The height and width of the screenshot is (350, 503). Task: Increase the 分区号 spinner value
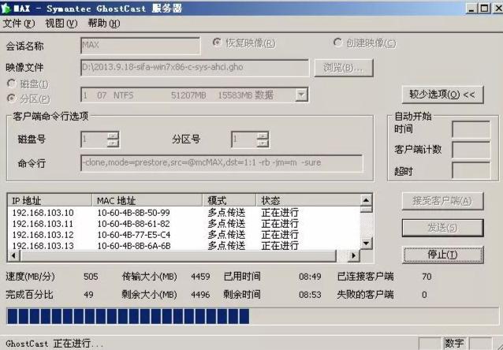pos(263,136)
